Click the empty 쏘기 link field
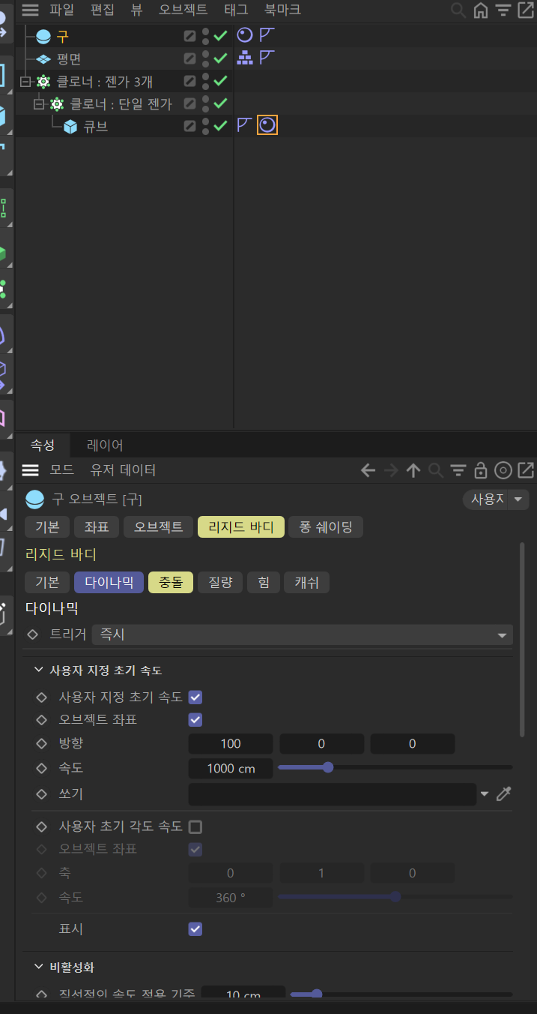 [333, 794]
